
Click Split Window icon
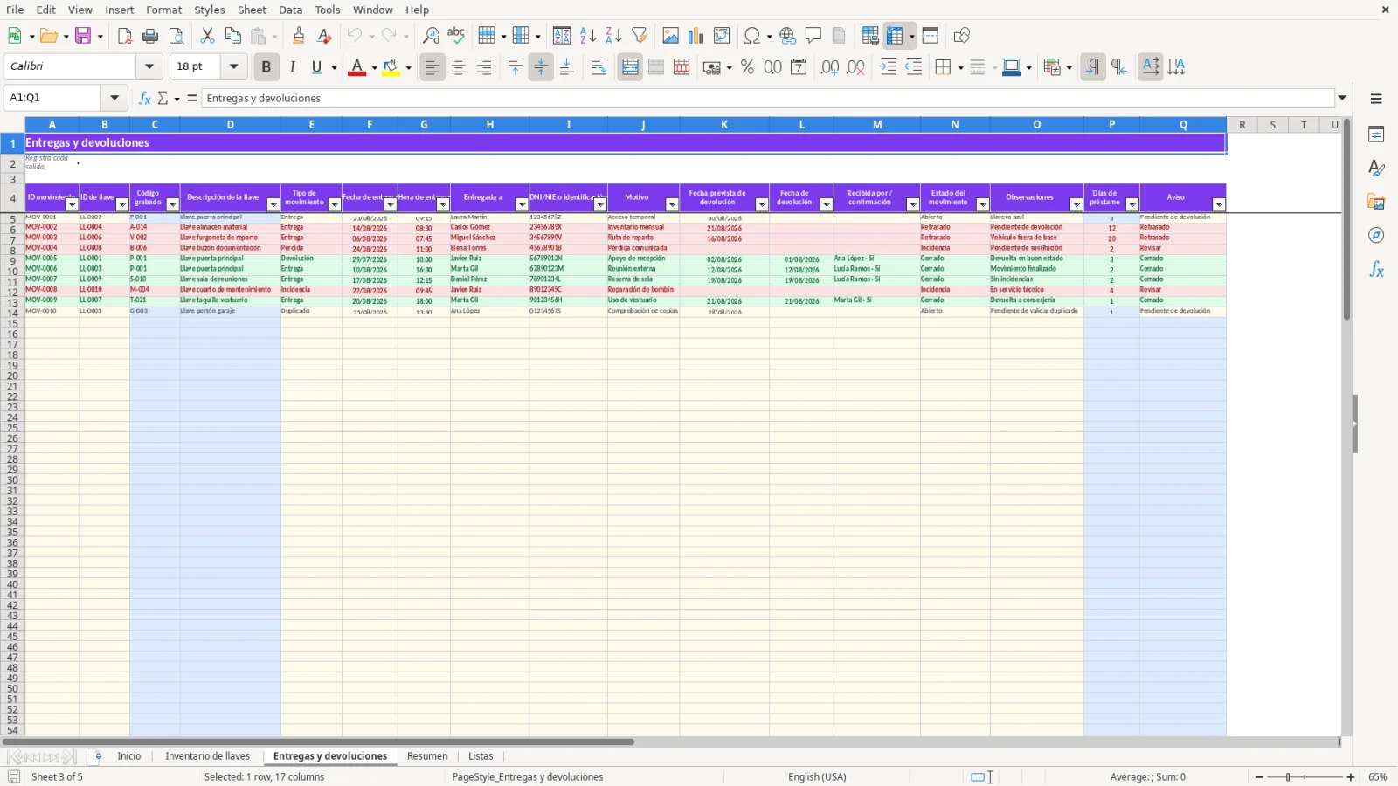pos(931,36)
